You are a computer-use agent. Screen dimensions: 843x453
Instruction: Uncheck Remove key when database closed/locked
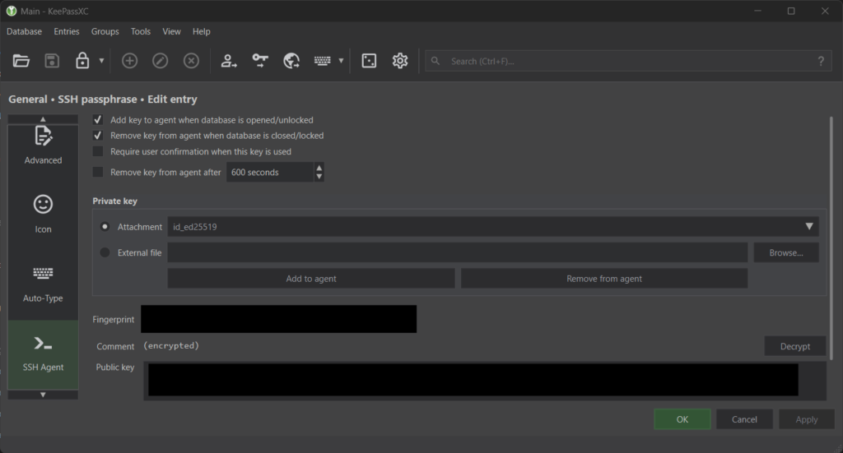click(x=98, y=136)
